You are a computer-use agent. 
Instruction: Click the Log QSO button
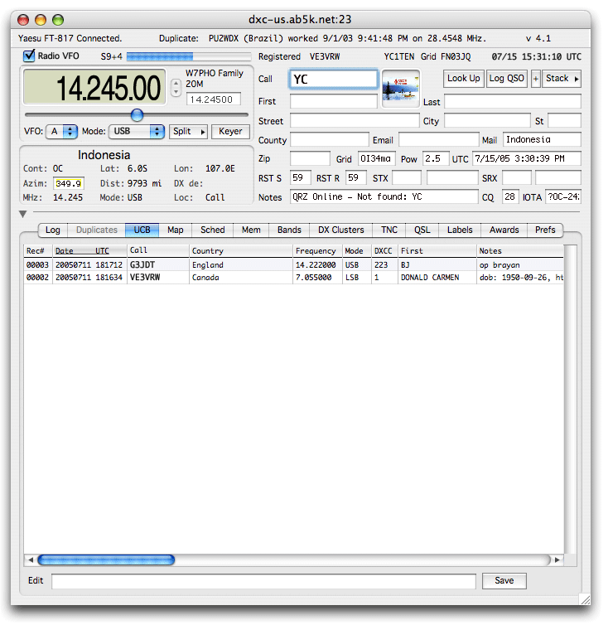coord(507,79)
